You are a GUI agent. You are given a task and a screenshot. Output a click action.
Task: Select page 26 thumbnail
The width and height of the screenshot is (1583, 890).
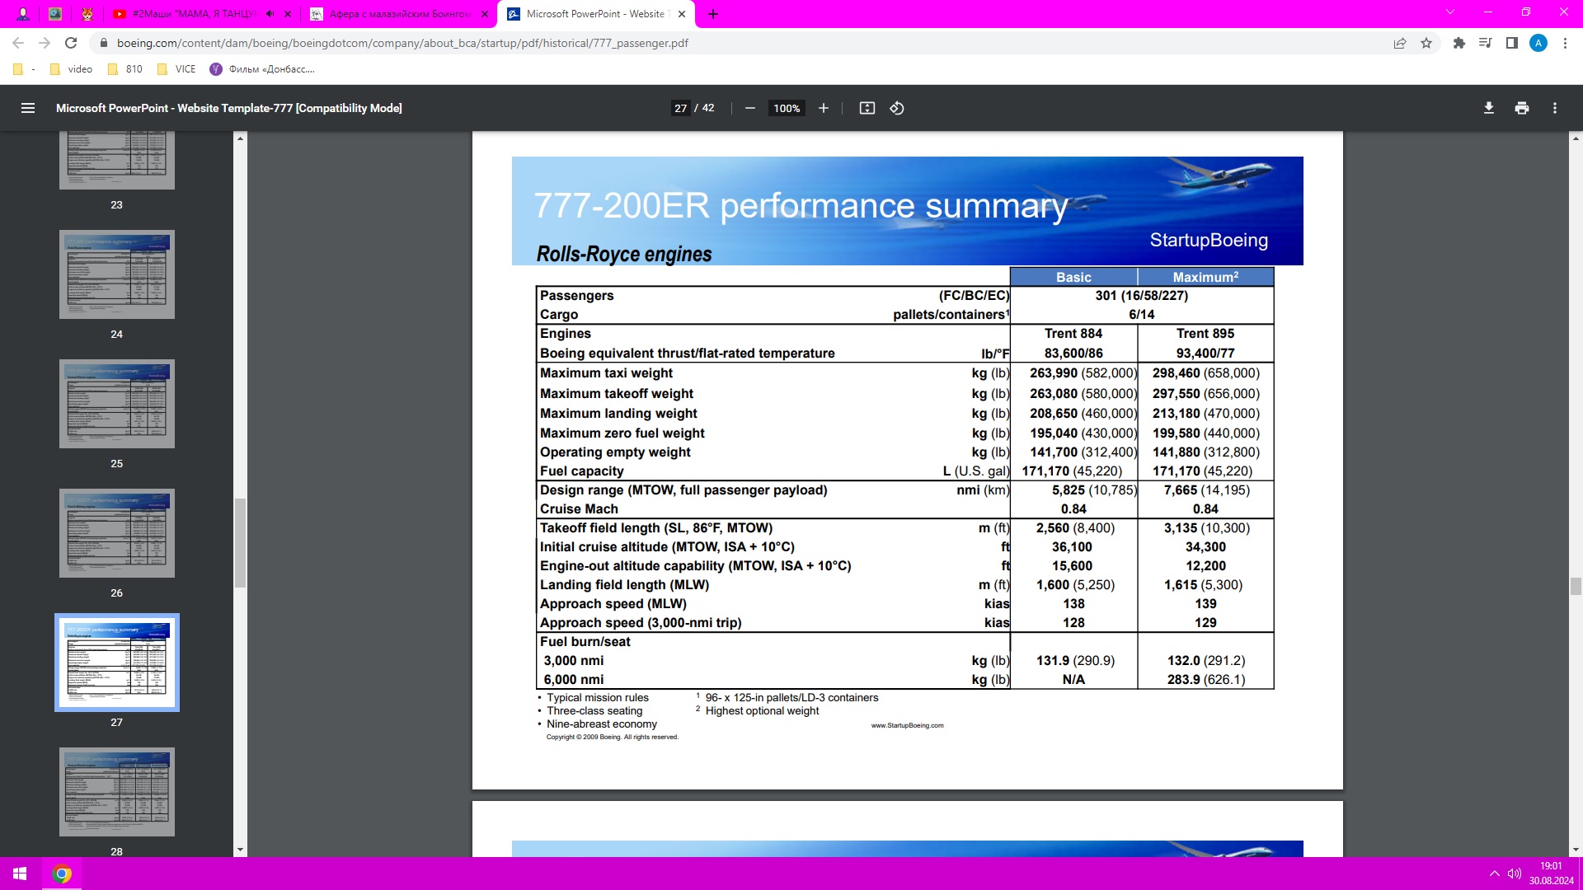[x=117, y=533]
